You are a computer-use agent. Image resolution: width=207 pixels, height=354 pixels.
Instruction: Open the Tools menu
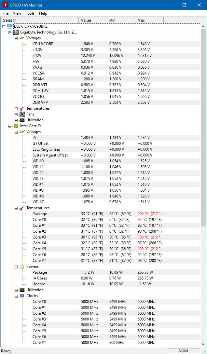pyautogui.click(x=30, y=13)
